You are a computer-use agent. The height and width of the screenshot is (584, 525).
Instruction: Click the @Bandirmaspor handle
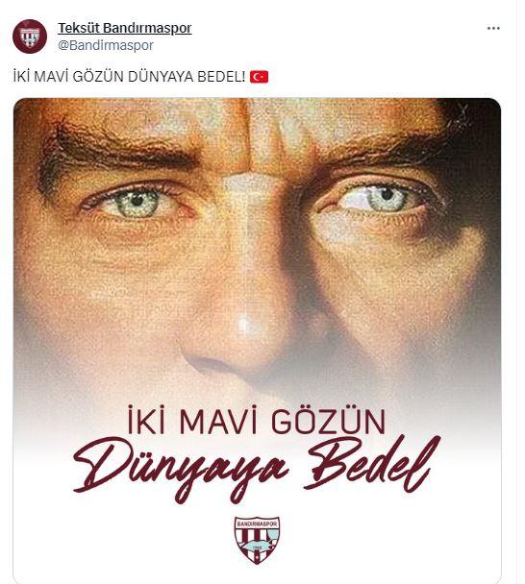click(x=106, y=45)
